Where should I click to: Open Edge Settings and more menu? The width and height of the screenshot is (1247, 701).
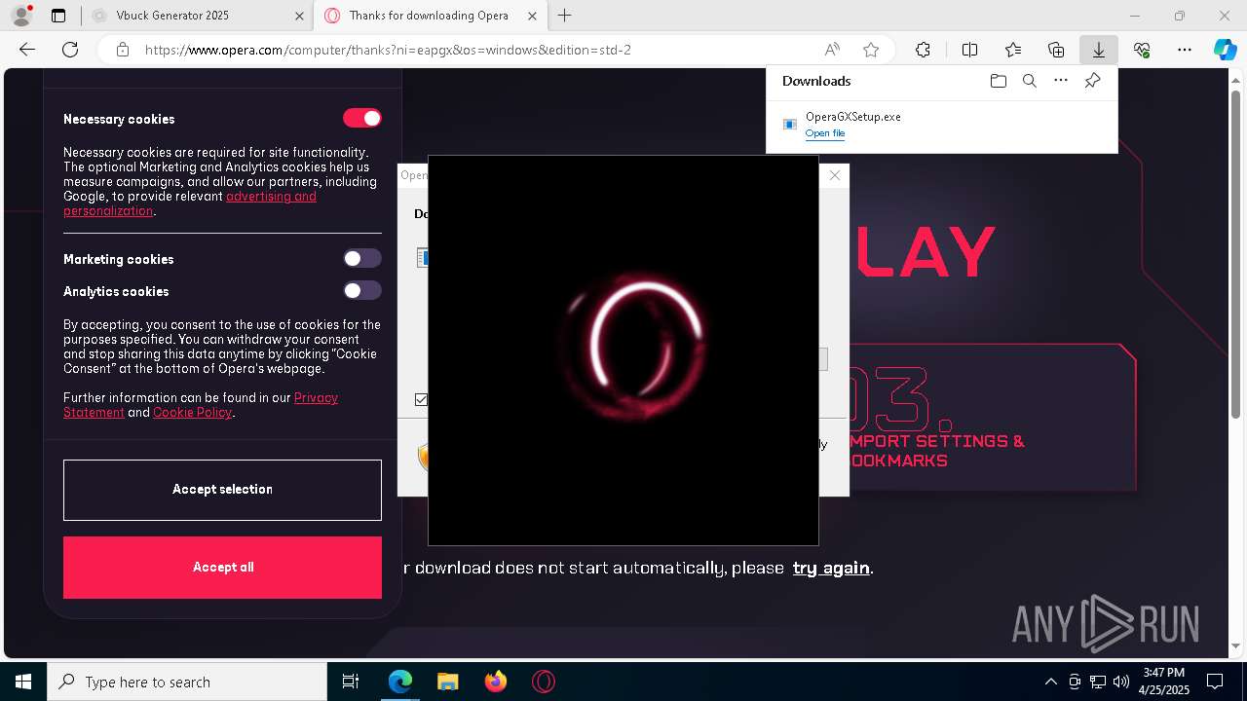[1185, 50]
